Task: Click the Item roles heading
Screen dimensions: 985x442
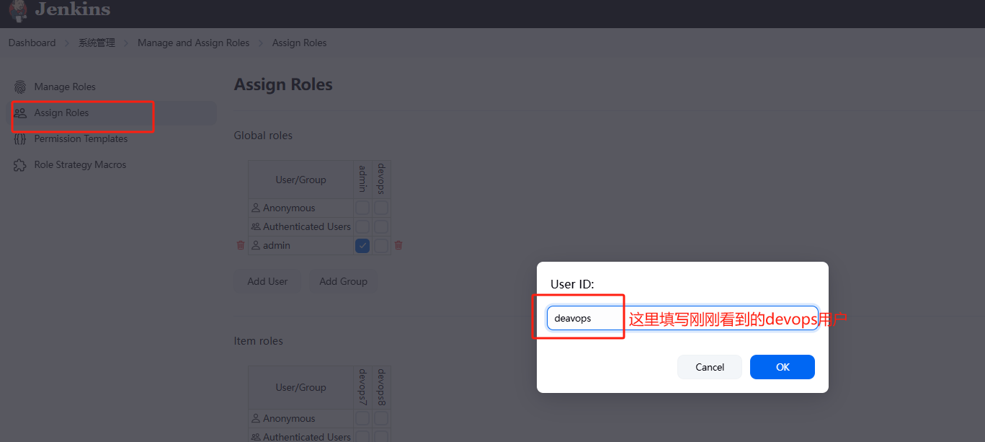Action: 258,340
